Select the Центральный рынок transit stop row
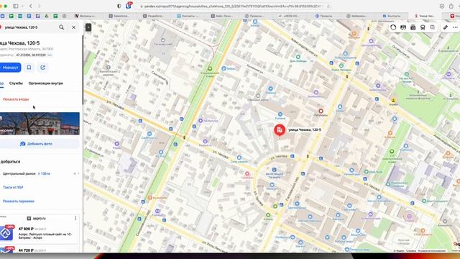Screen dimensions: 460x259 point(40,174)
